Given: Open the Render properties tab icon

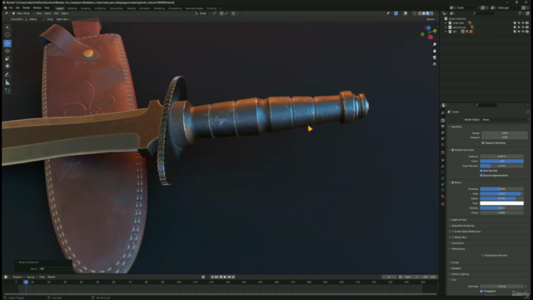Looking at the screenshot, I should click(x=443, y=120).
